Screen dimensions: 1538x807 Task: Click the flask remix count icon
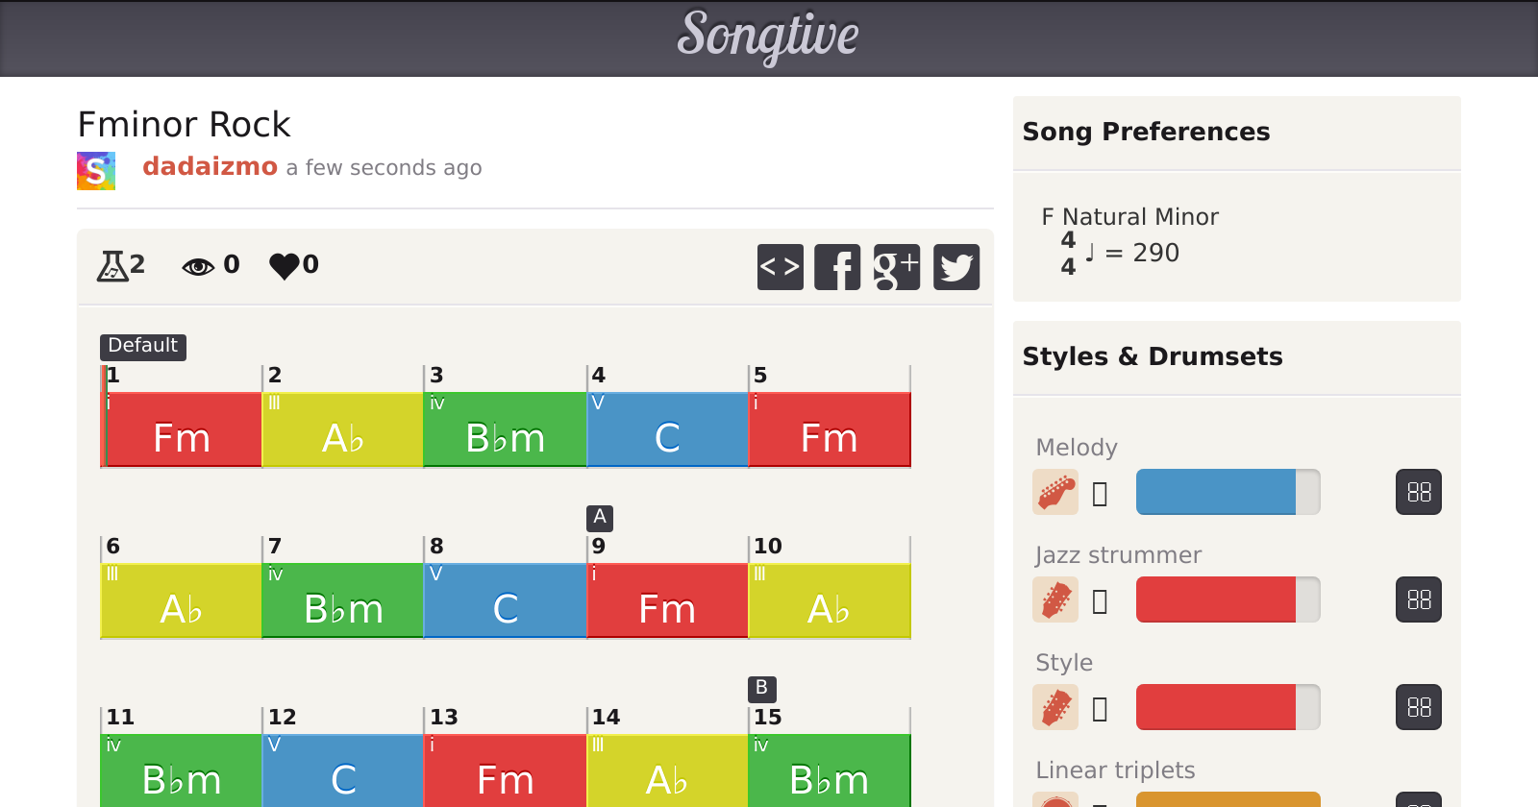[x=112, y=265]
